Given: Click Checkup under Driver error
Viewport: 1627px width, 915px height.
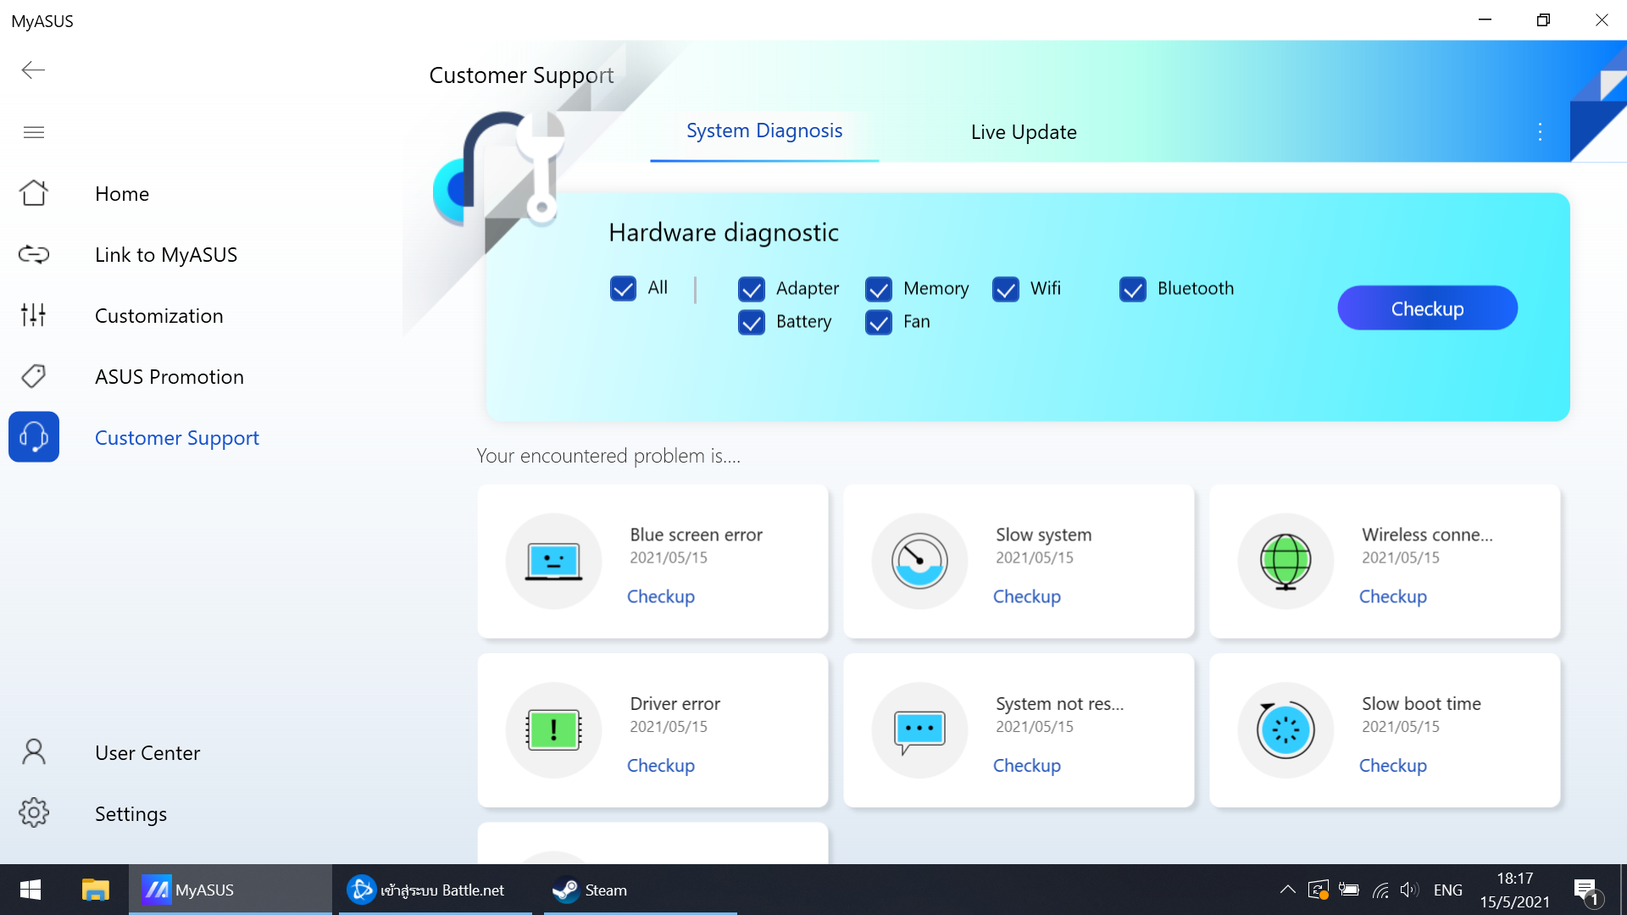Looking at the screenshot, I should coord(661,765).
